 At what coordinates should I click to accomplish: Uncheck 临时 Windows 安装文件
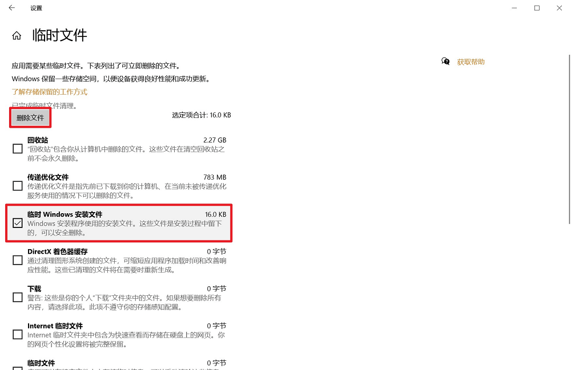tap(17, 222)
